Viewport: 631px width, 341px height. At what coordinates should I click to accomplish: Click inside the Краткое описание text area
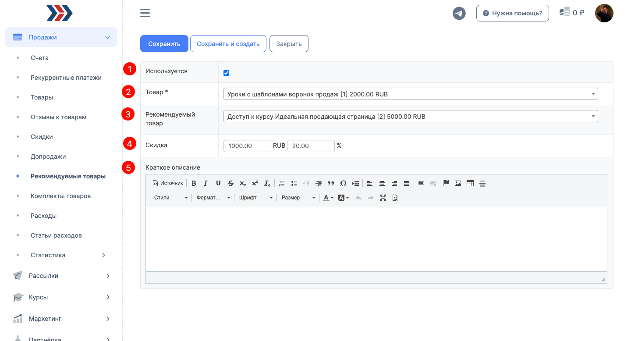pos(376,239)
